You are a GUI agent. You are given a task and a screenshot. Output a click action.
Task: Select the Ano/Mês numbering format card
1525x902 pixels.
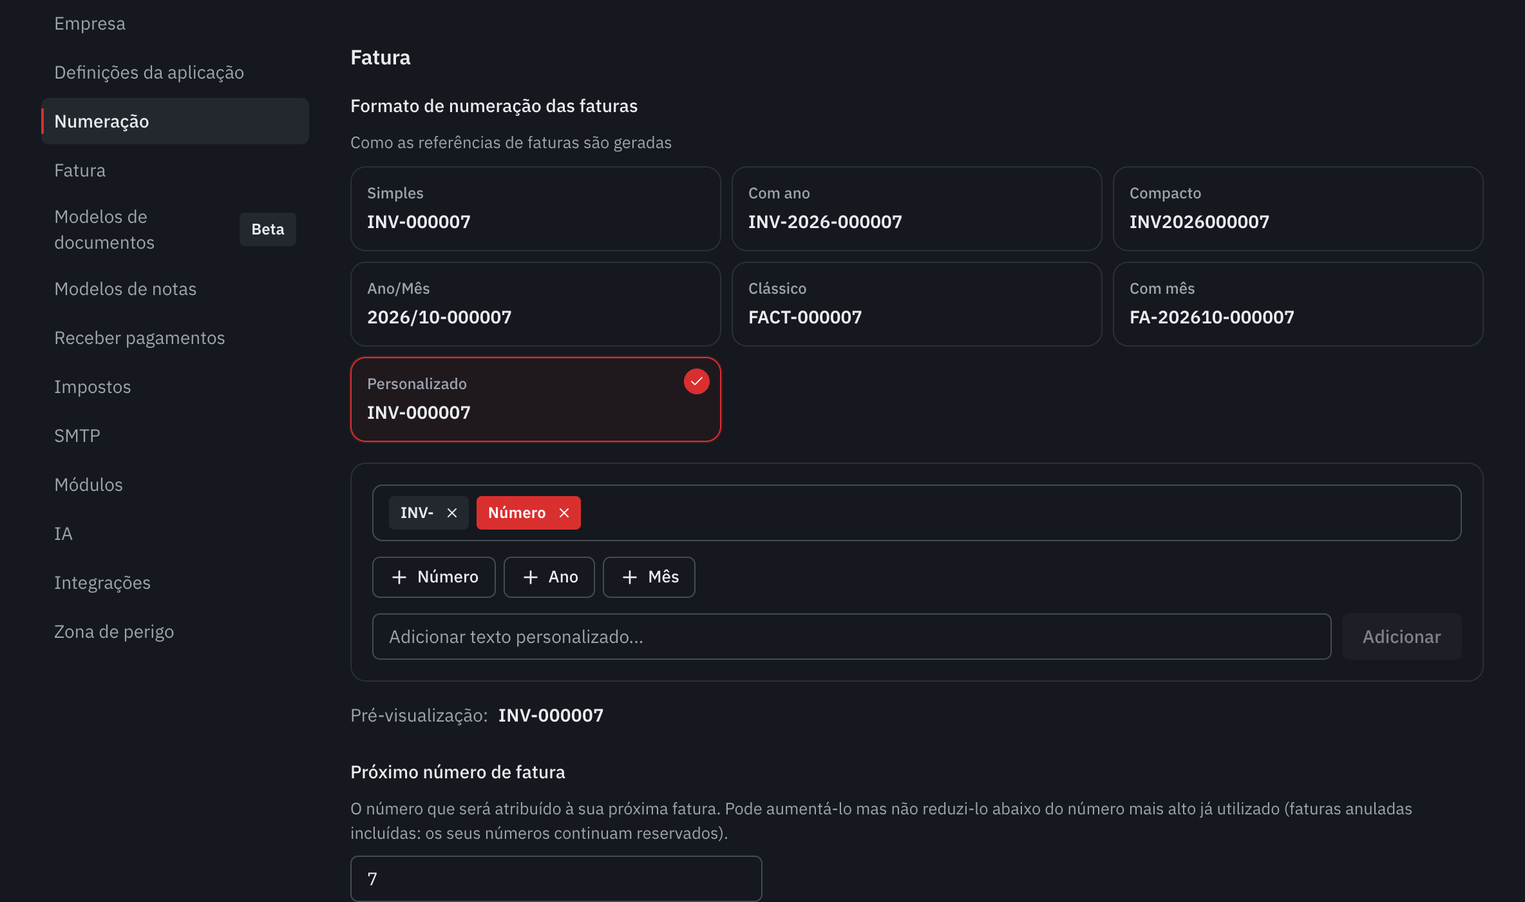(536, 304)
